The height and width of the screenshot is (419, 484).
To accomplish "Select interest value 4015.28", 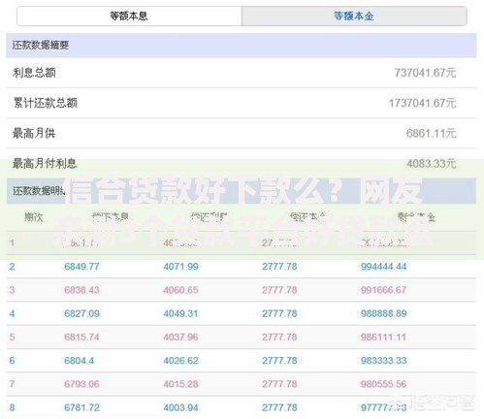I will [180, 384].
